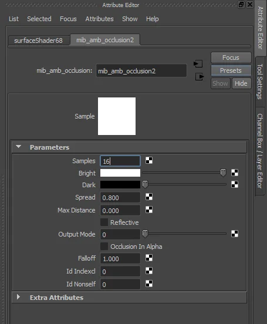The image size is (267, 324).
Task: Open the Channel Box / Layer Editor side tab
Action: pos(260,151)
